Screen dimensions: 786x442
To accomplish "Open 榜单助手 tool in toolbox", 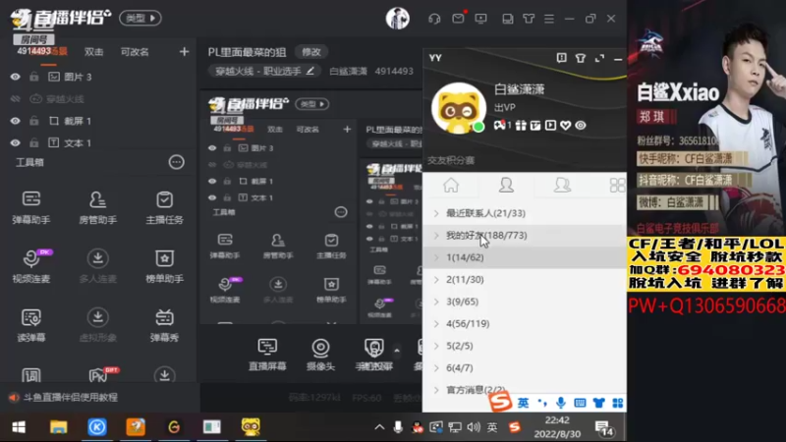I will [164, 266].
